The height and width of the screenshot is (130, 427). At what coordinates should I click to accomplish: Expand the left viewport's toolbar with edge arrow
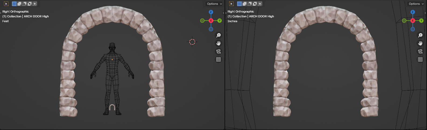click(x=1, y=13)
